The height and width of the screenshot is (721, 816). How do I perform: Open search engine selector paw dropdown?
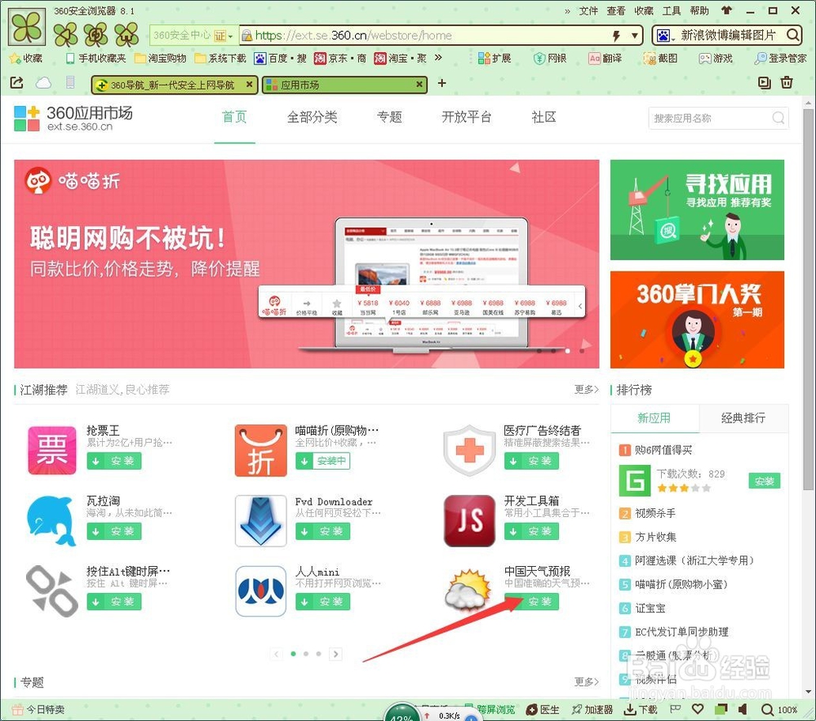(664, 36)
